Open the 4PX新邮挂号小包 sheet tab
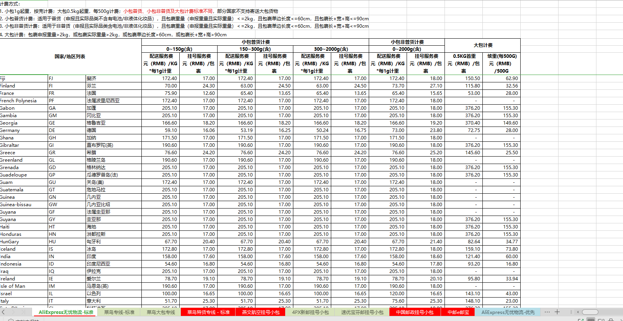This screenshot has width=623, height=321. (x=311, y=312)
